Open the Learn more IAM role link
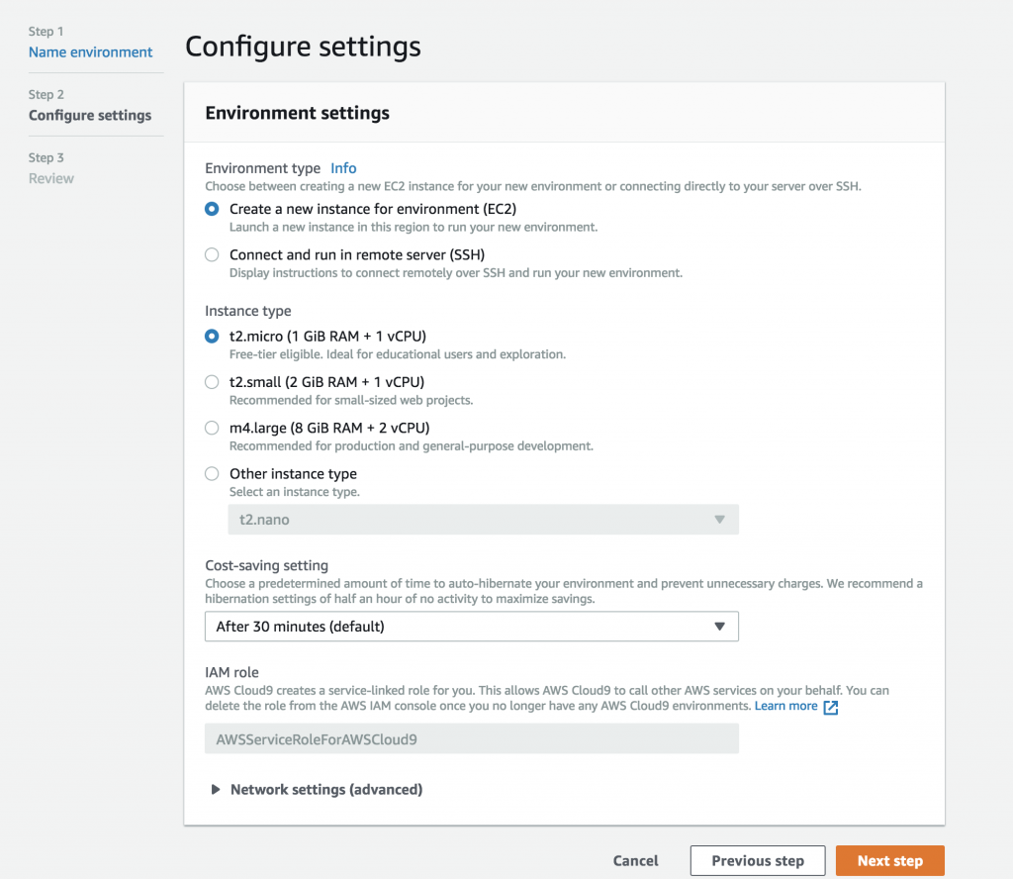 pos(785,706)
